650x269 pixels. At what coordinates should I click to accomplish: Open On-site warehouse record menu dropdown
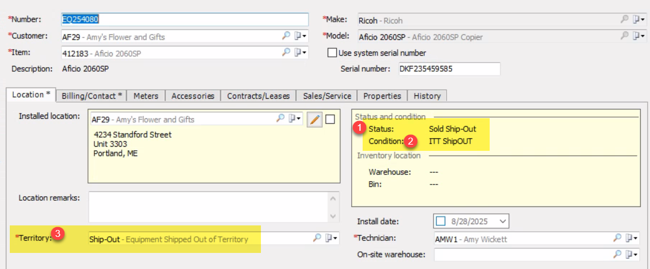[632, 254]
